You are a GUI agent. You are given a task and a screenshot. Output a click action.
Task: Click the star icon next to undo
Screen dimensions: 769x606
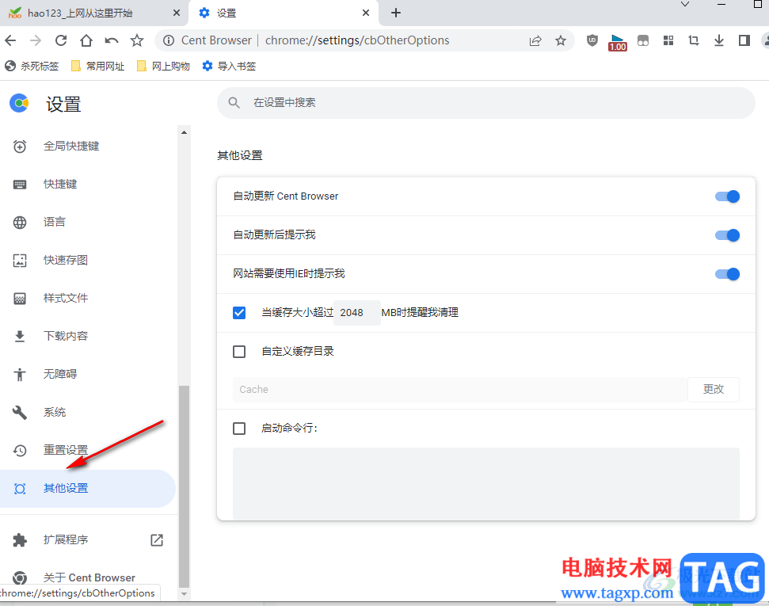137,40
